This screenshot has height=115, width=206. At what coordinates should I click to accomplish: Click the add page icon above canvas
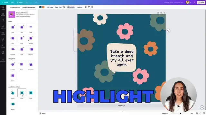click(164, 13)
